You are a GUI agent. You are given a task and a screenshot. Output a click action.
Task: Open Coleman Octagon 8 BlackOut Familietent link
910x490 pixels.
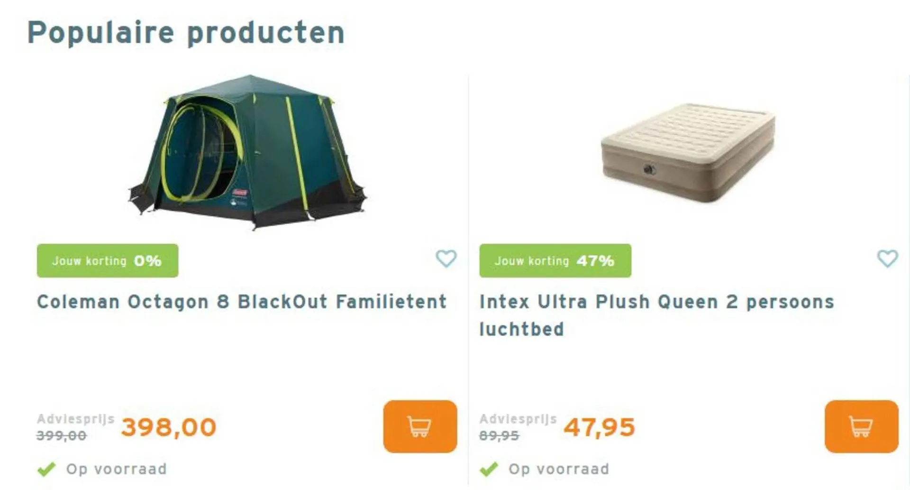click(242, 302)
